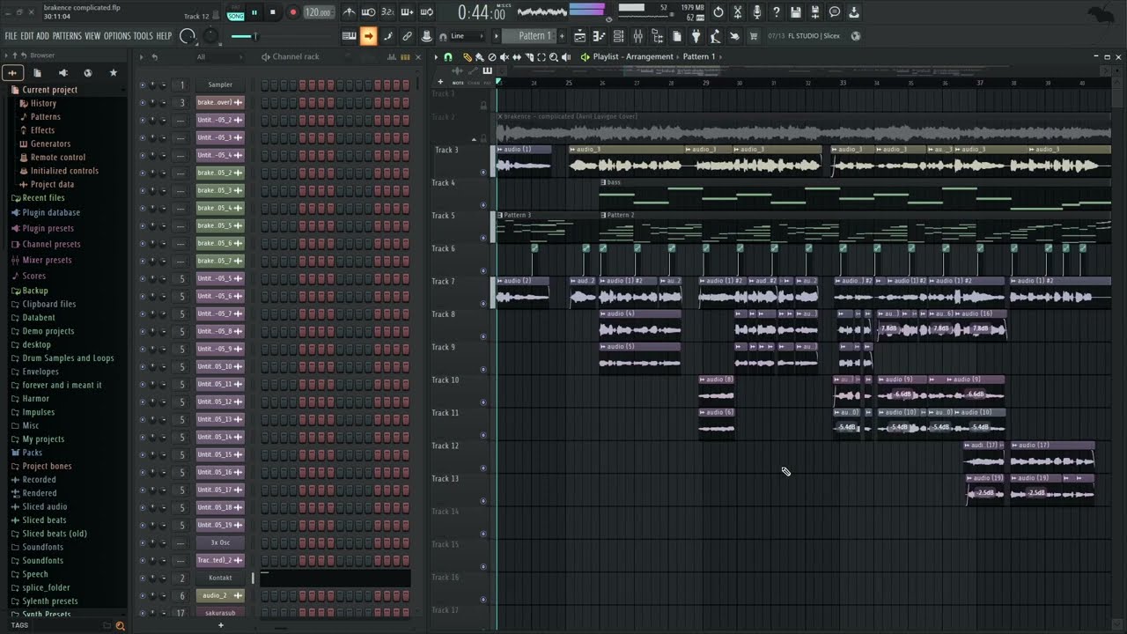This screenshot has width=1127, height=634.
Task: Click the record button
Action: coord(293,12)
